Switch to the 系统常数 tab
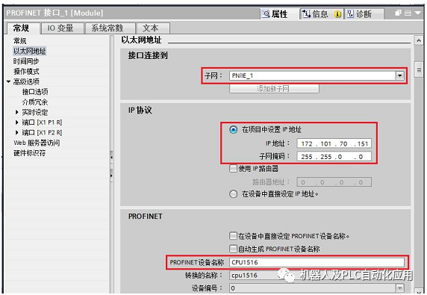427x295 pixels. click(110, 28)
